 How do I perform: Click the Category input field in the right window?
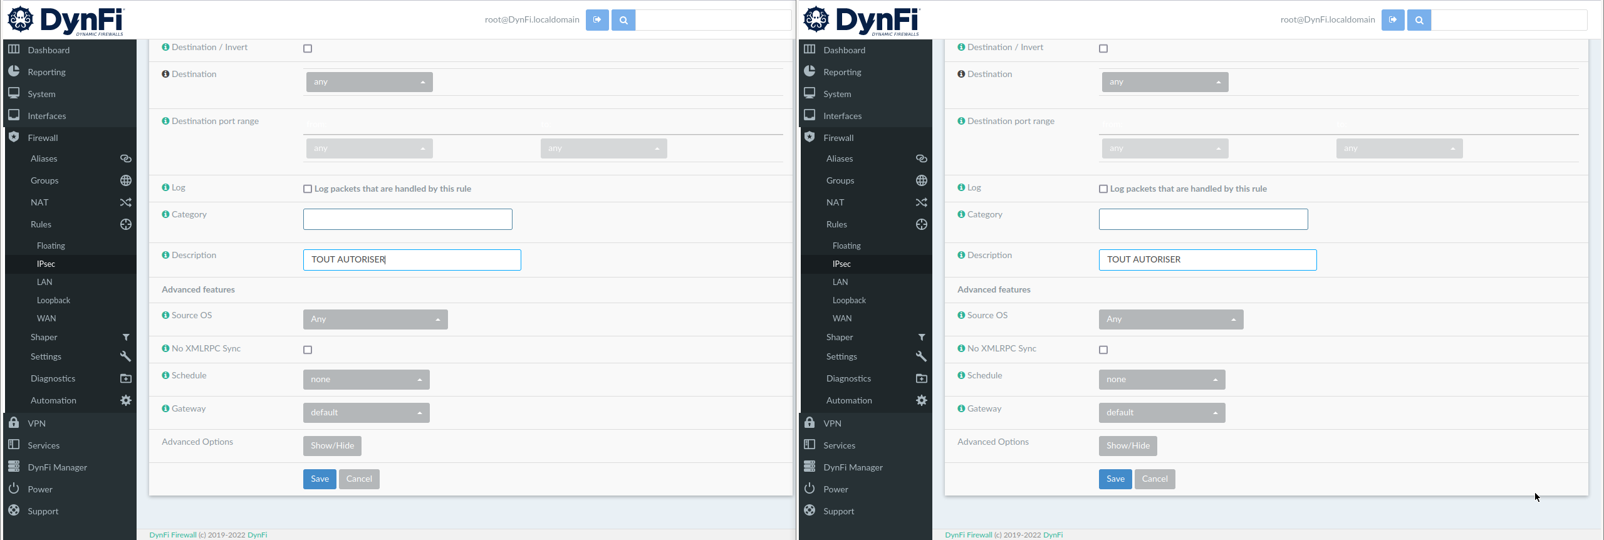1203,220
